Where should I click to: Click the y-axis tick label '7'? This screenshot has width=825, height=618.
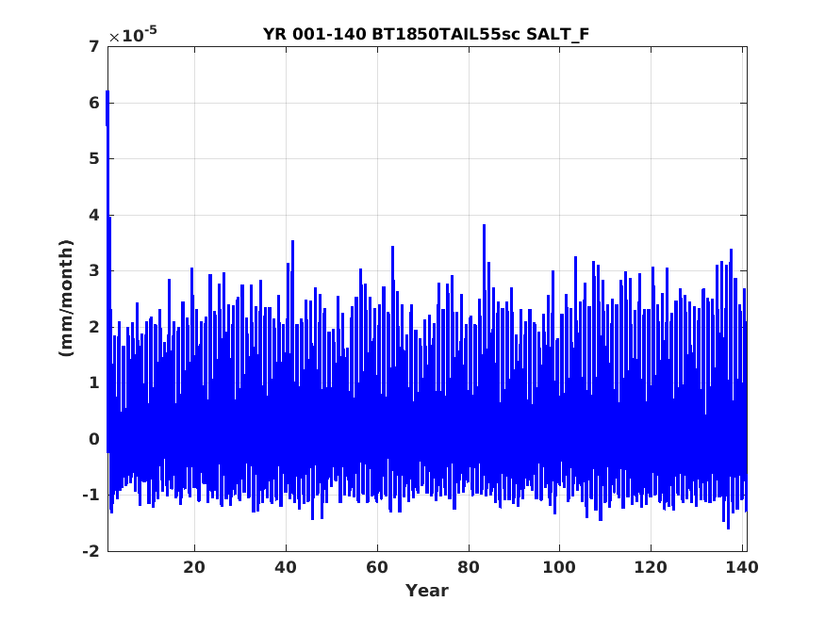coord(94,47)
